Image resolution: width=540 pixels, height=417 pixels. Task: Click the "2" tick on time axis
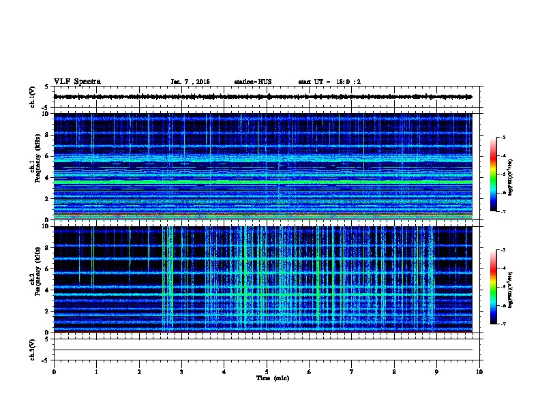point(139,372)
